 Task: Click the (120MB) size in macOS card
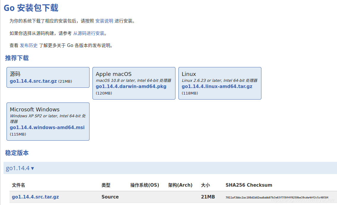tap(104, 93)
